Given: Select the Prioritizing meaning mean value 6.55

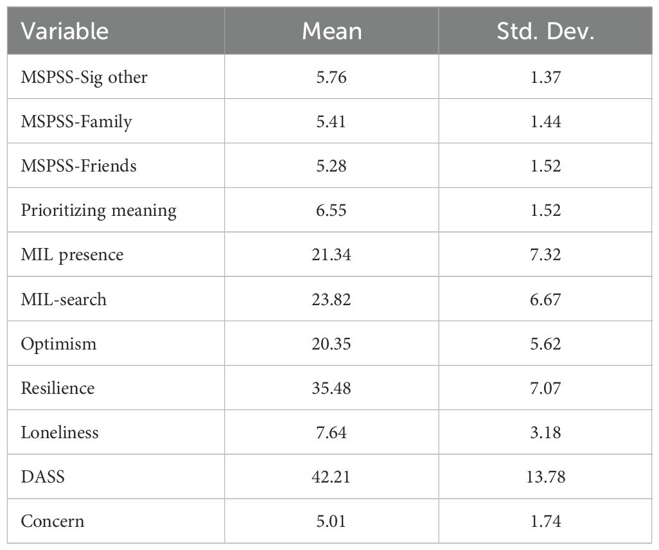Looking at the screenshot, I should [331, 210].
